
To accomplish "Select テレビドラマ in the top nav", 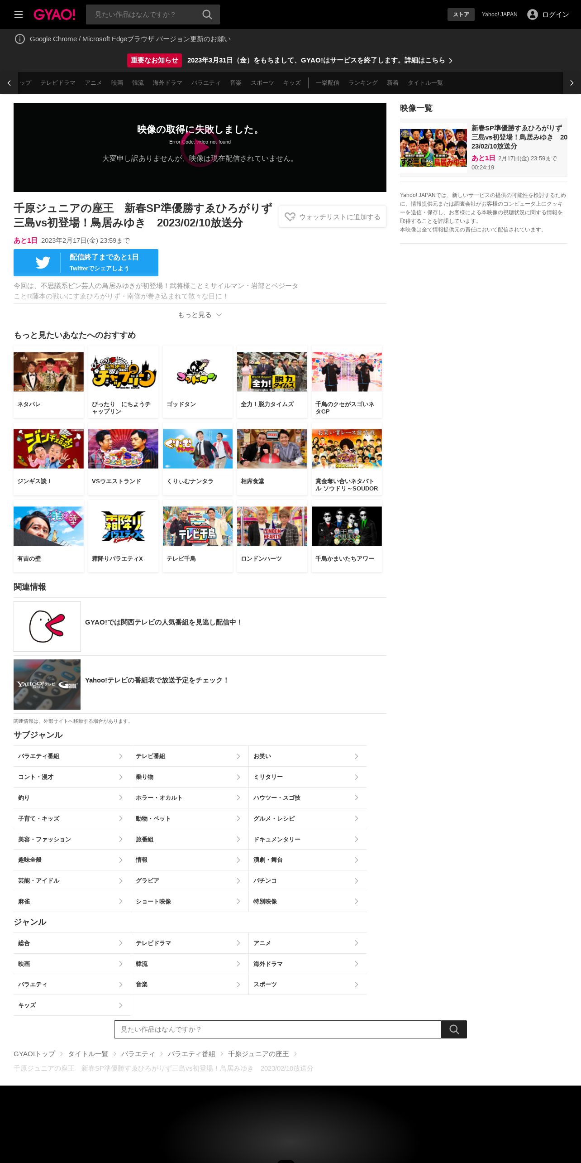I will click(x=58, y=83).
